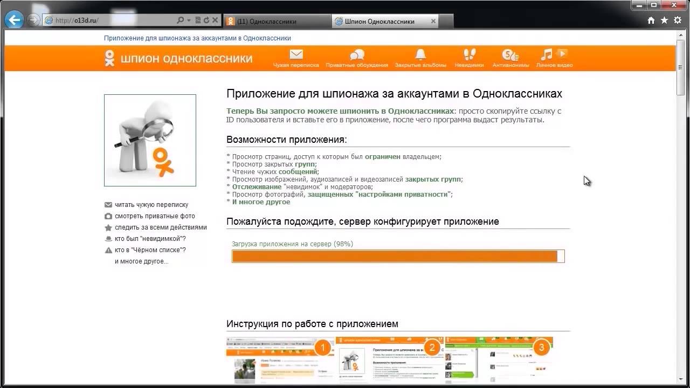Select the Шпион Одноклассники tab

pos(386,21)
